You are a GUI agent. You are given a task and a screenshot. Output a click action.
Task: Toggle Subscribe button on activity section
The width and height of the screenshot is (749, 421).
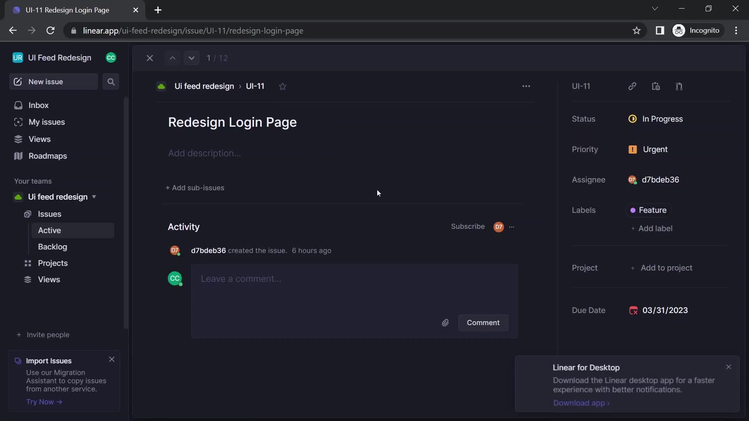point(467,226)
